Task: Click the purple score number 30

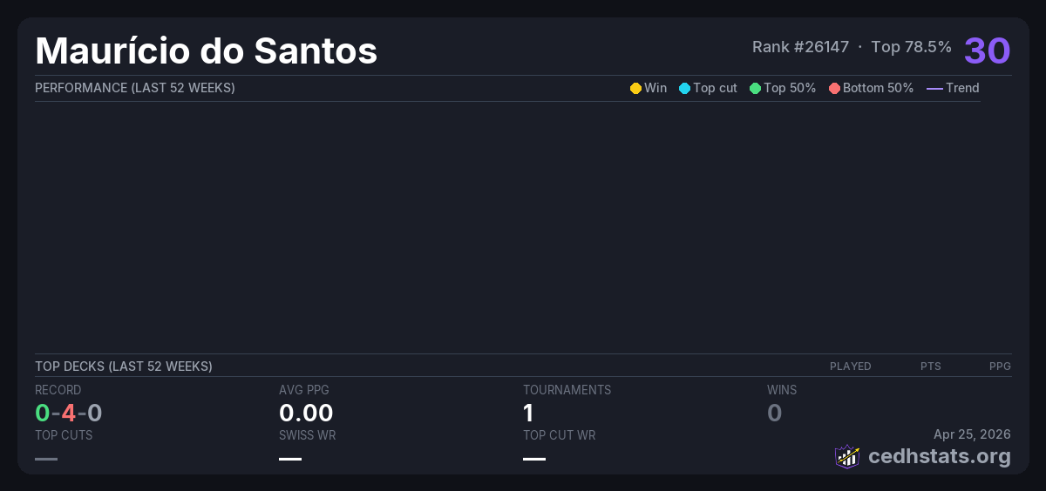Action: pyautogui.click(x=987, y=50)
